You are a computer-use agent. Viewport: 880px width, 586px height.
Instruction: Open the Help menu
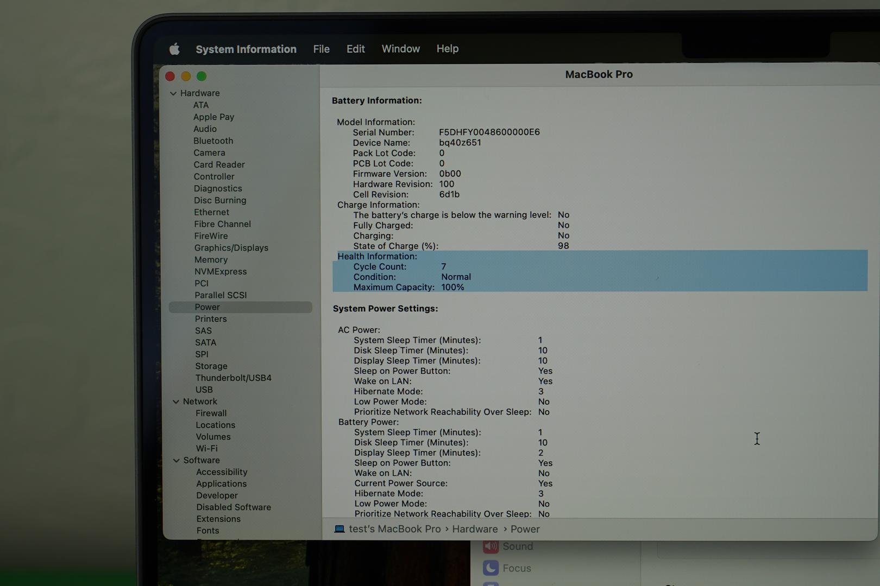[447, 49]
